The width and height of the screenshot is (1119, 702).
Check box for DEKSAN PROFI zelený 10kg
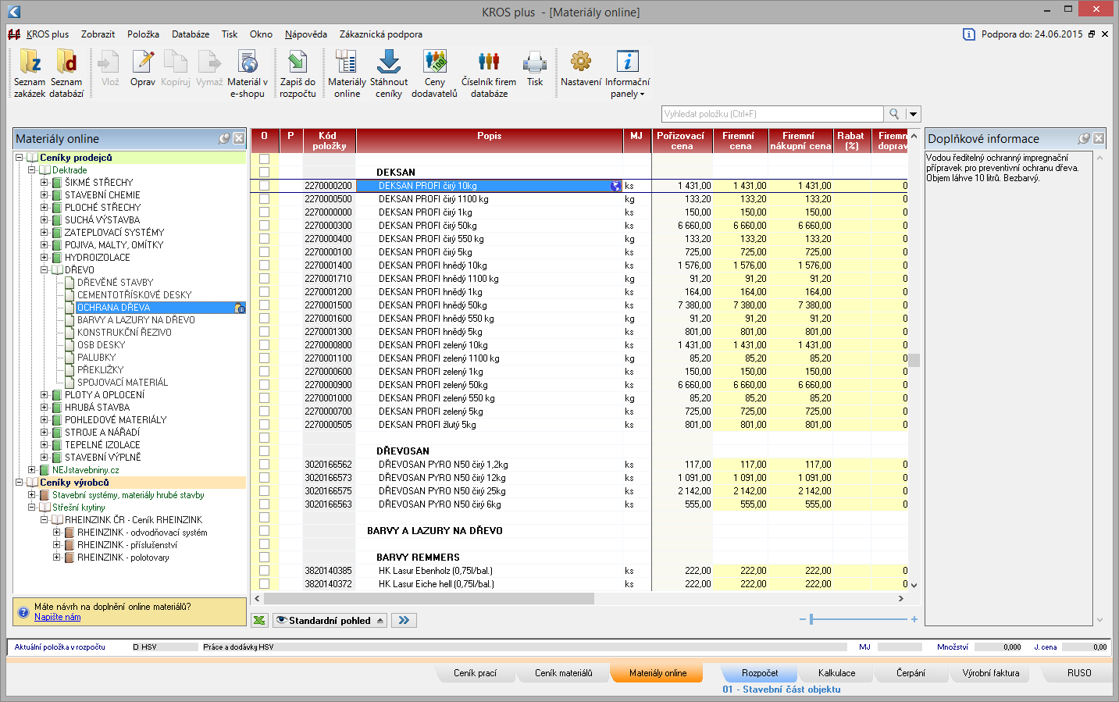tap(264, 345)
